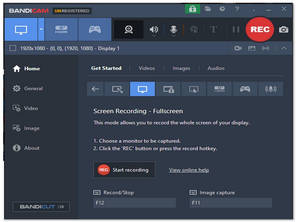
Task: Select the Get Started tab
Action: 106,68
